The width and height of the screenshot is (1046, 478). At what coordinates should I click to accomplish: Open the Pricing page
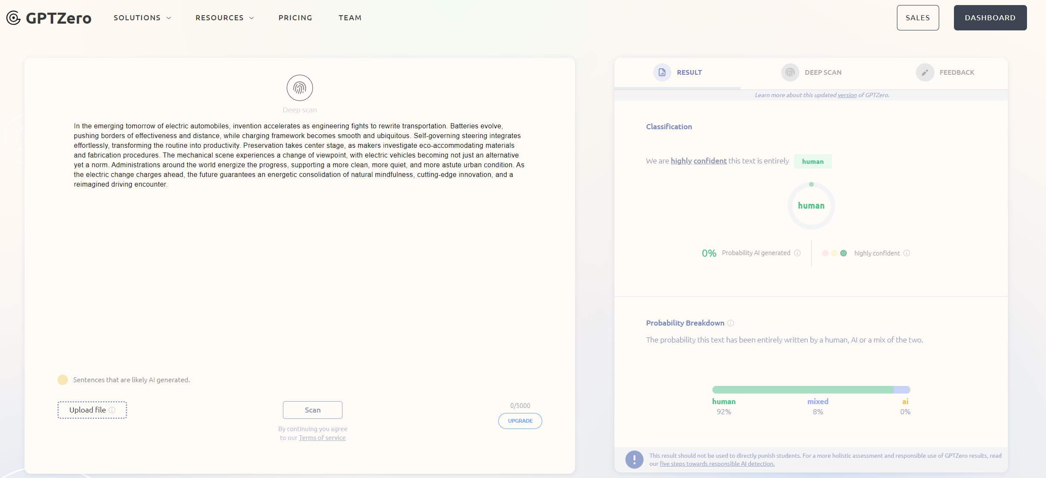295,18
